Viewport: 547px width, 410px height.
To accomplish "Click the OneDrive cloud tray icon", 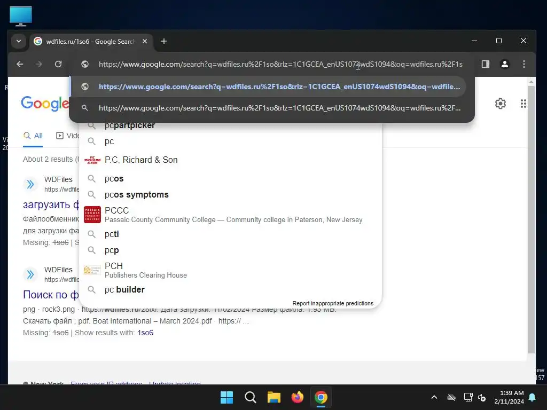I will (451, 397).
